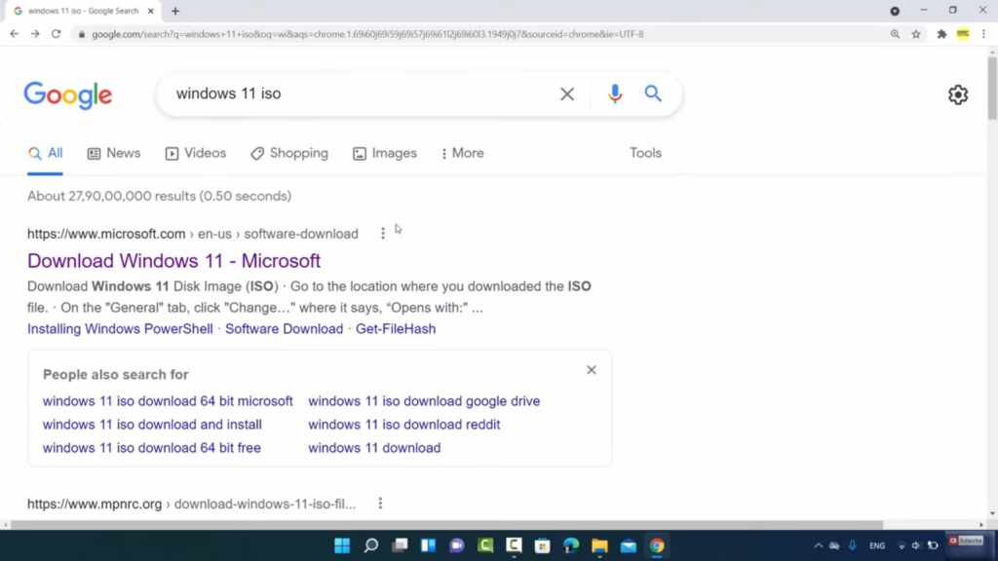Switch to the Videos results tab
The image size is (998, 561).
(196, 153)
